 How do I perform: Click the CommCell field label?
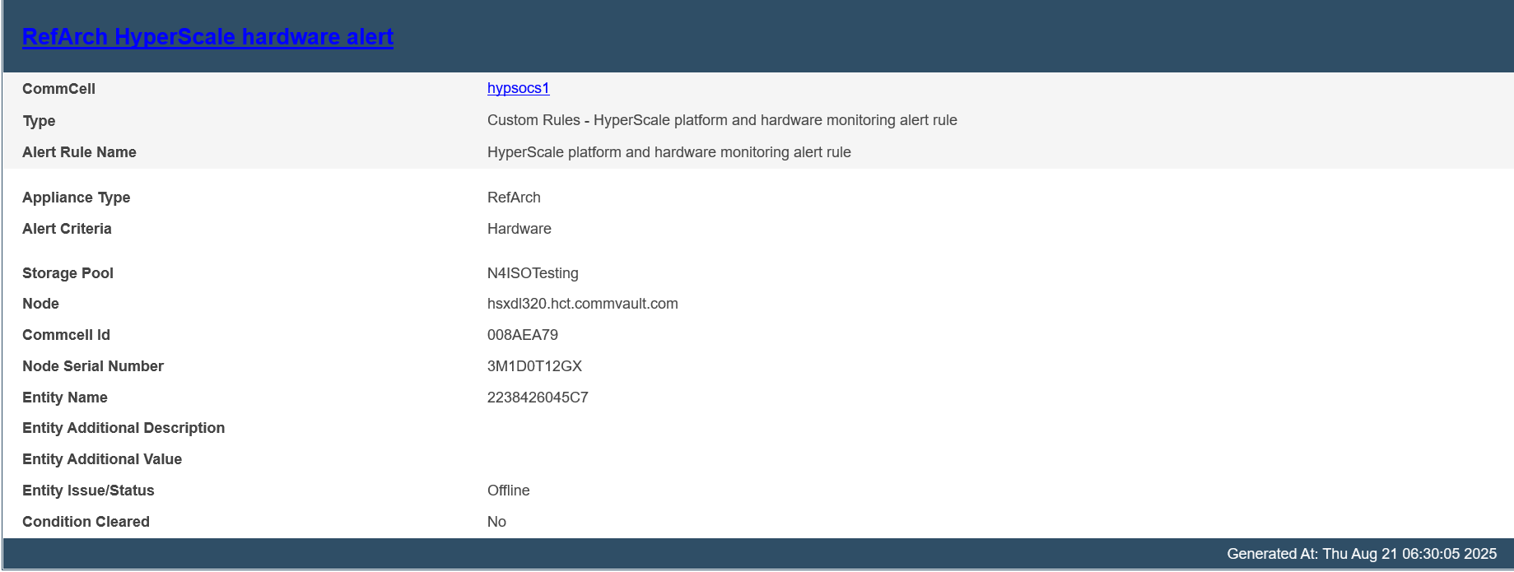(x=58, y=89)
